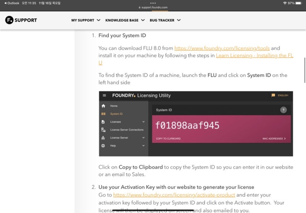Select the Home icon in the sidebar

point(103,106)
